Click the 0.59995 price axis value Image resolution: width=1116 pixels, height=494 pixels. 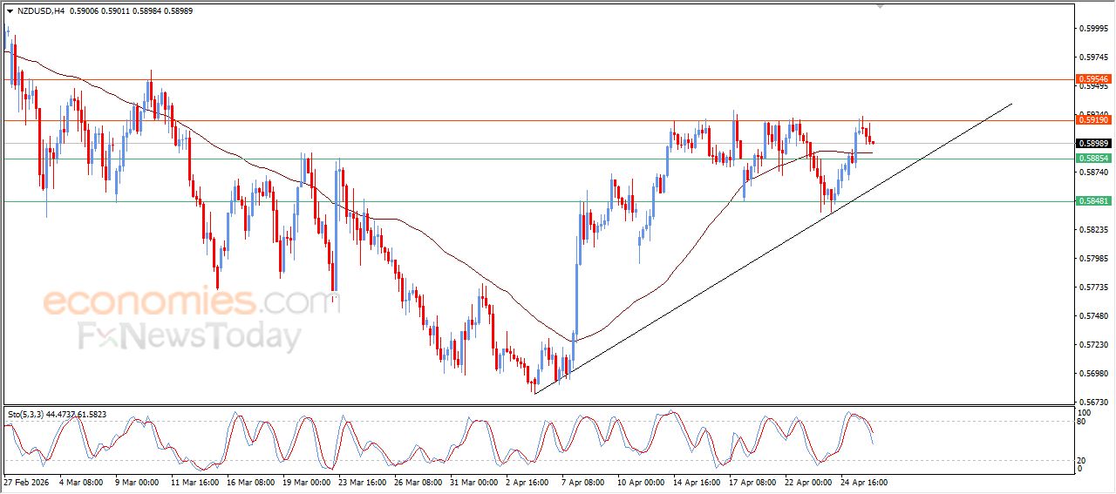1093,28
